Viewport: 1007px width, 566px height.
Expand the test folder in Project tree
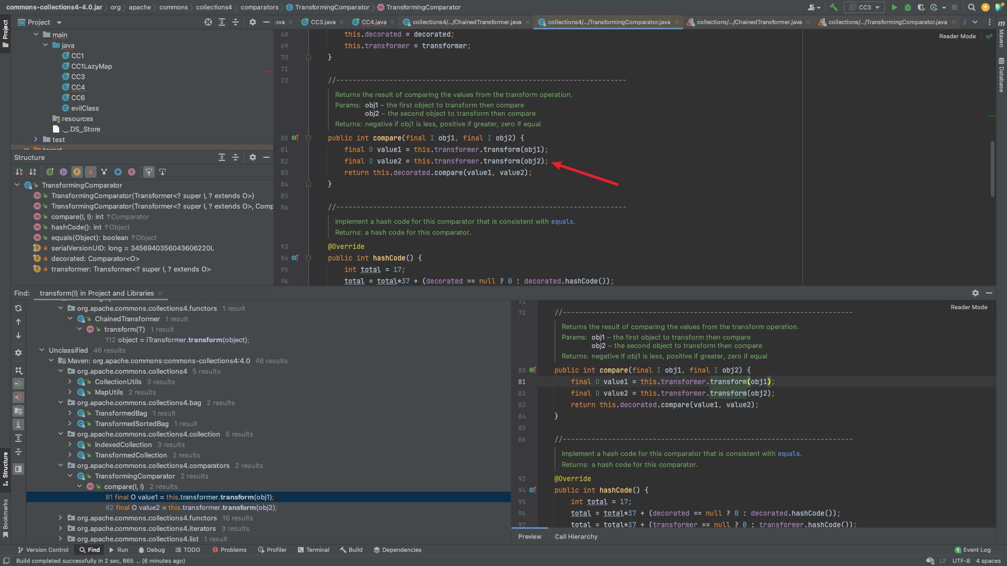(x=36, y=139)
